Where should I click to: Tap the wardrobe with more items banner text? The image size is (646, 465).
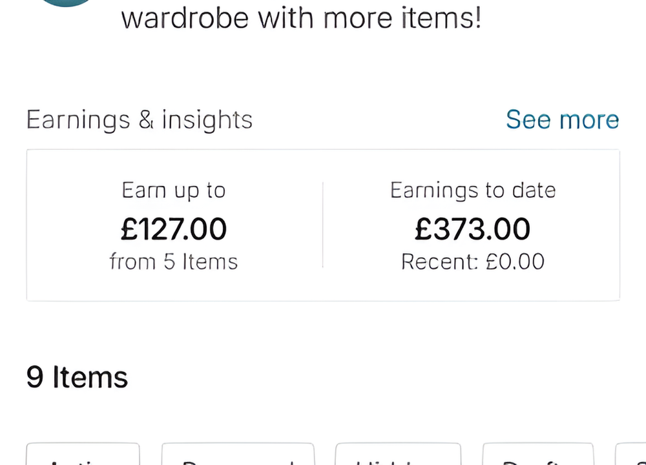click(301, 18)
